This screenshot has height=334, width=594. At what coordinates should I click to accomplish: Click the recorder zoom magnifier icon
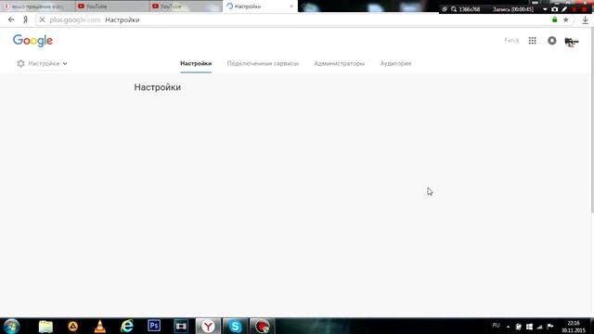pyautogui.click(x=454, y=9)
